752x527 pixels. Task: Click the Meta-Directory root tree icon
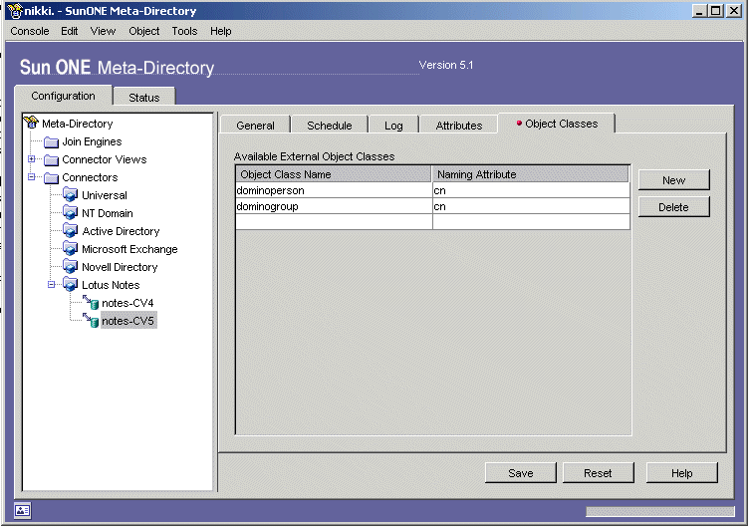(x=31, y=123)
